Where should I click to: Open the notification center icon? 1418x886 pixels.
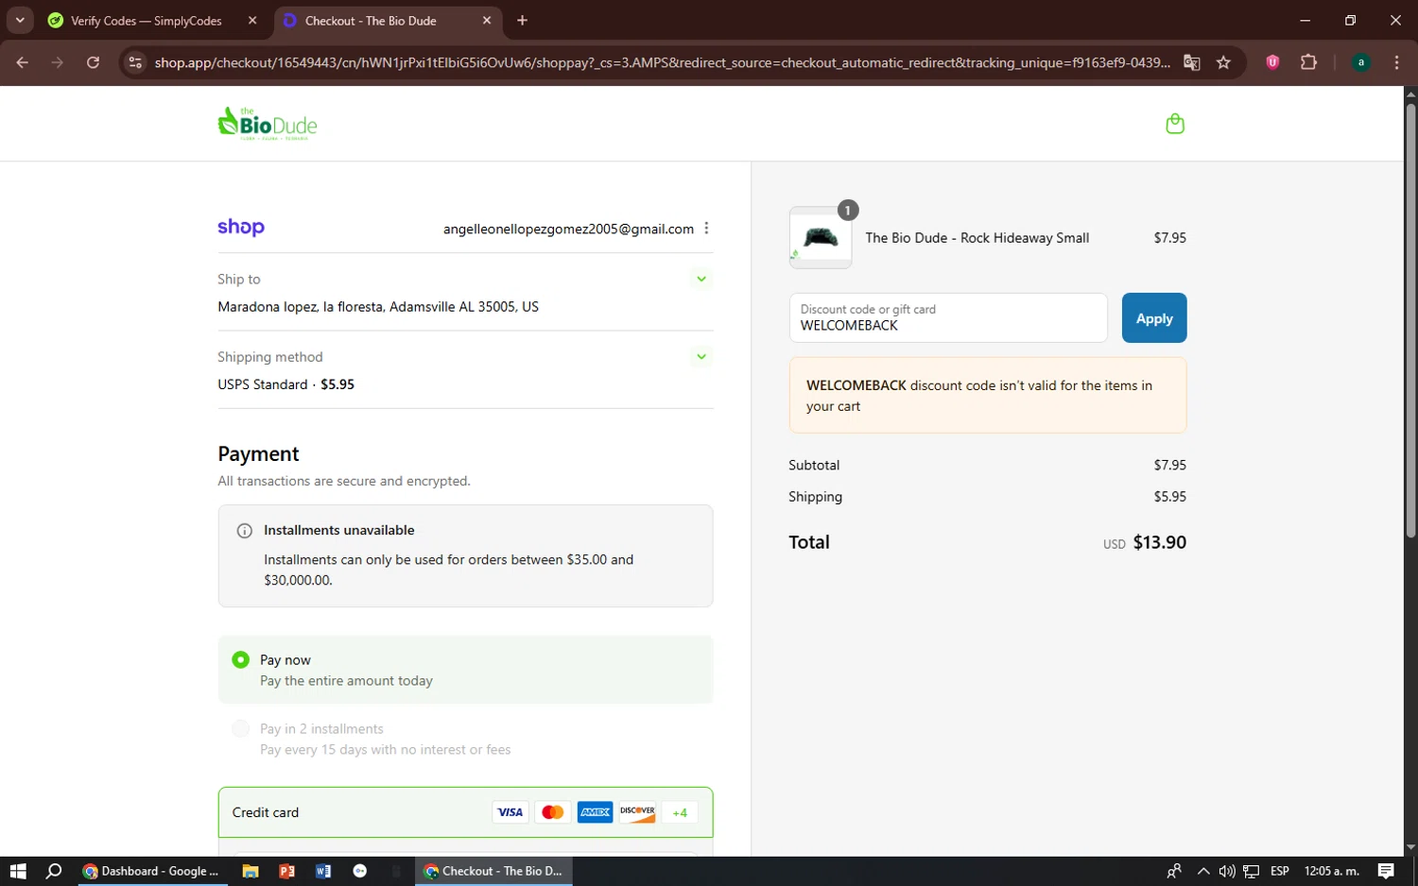[1386, 871]
